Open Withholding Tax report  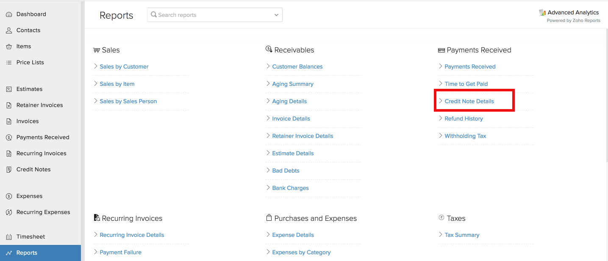click(465, 136)
